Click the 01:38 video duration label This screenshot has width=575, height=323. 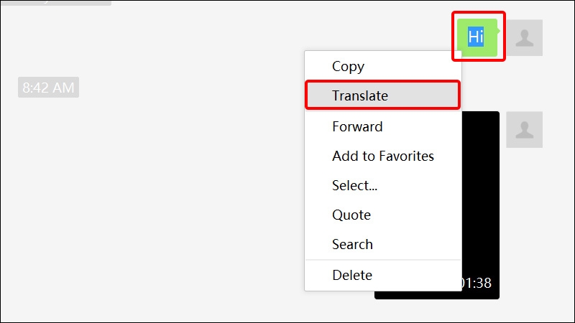tap(476, 283)
